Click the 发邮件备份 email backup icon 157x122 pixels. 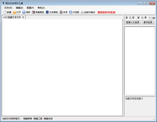pyautogui.click(x=82, y=12)
